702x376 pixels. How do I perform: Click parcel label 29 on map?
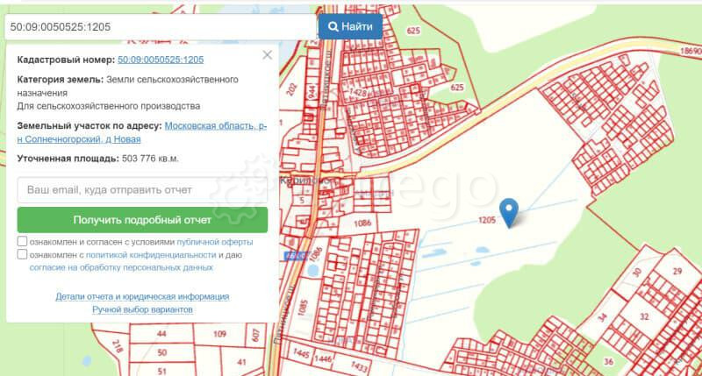(x=677, y=271)
